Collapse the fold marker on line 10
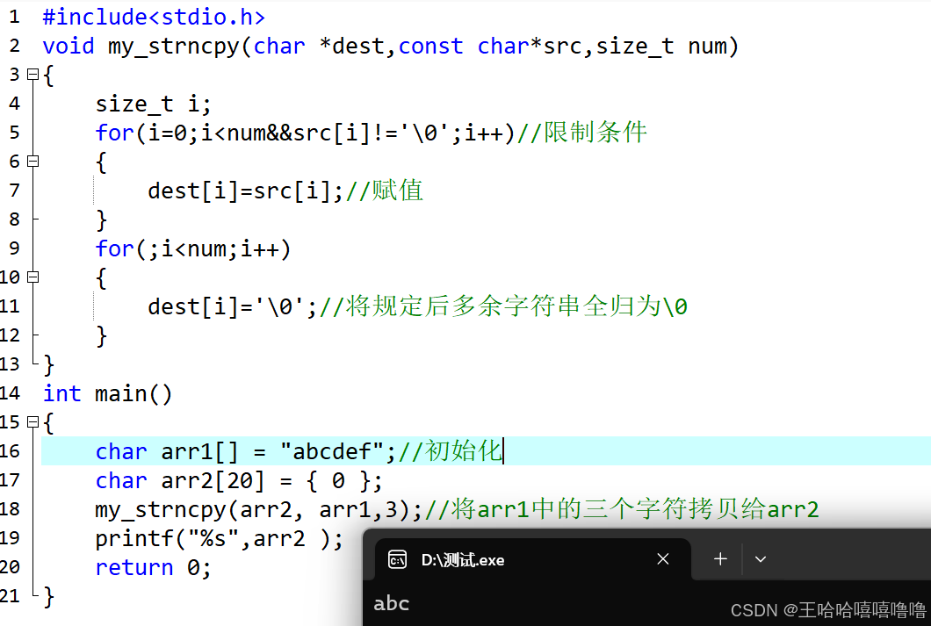931x626 pixels. tap(33, 277)
